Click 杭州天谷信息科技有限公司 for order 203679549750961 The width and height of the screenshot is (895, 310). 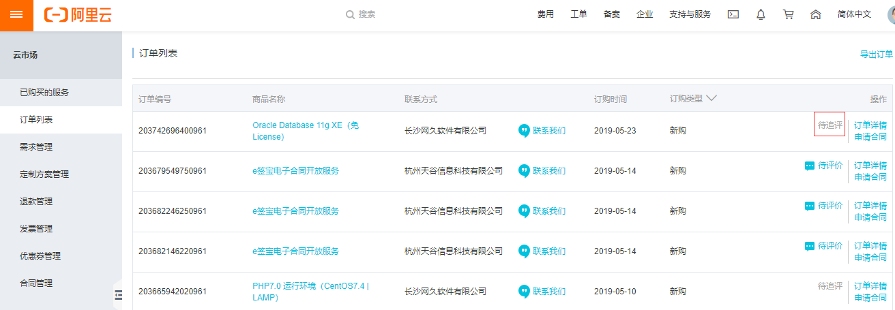pyautogui.click(x=454, y=171)
